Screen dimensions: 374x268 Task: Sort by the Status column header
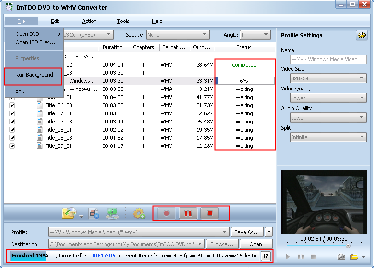(x=244, y=47)
